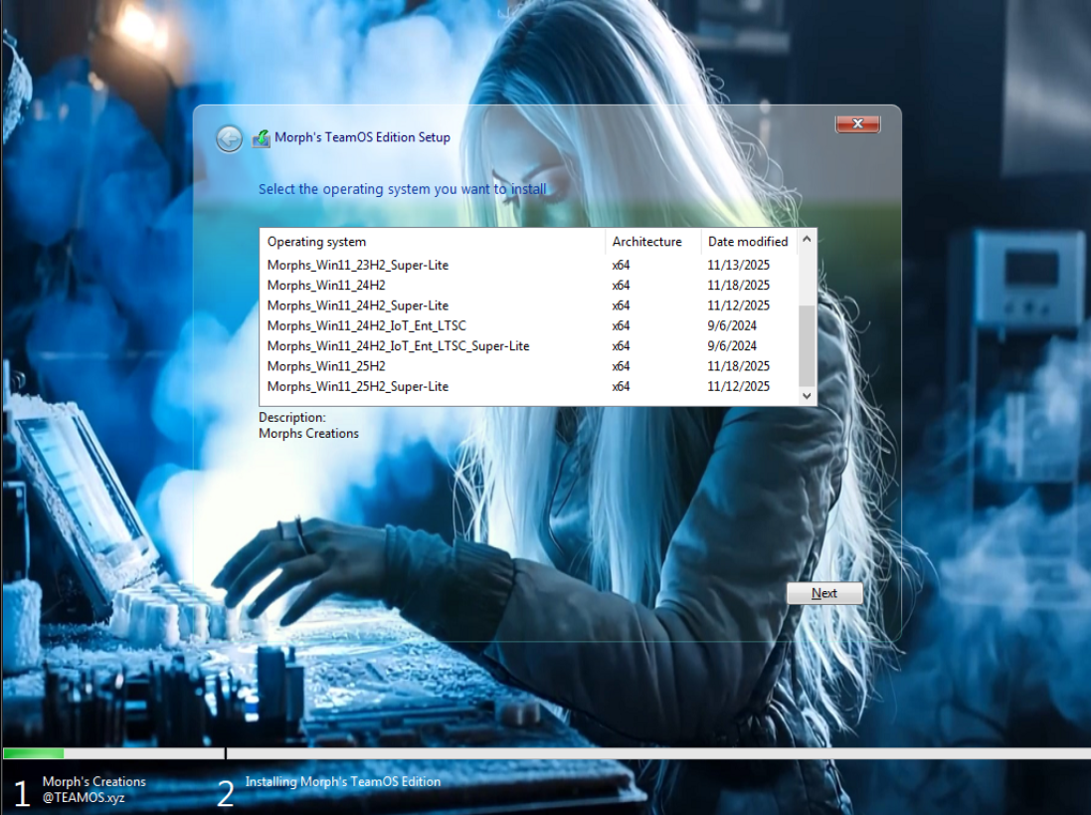Select the Morphs_Win11_25H2 entry
This screenshot has height=815, width=1091.
[529, 366]
